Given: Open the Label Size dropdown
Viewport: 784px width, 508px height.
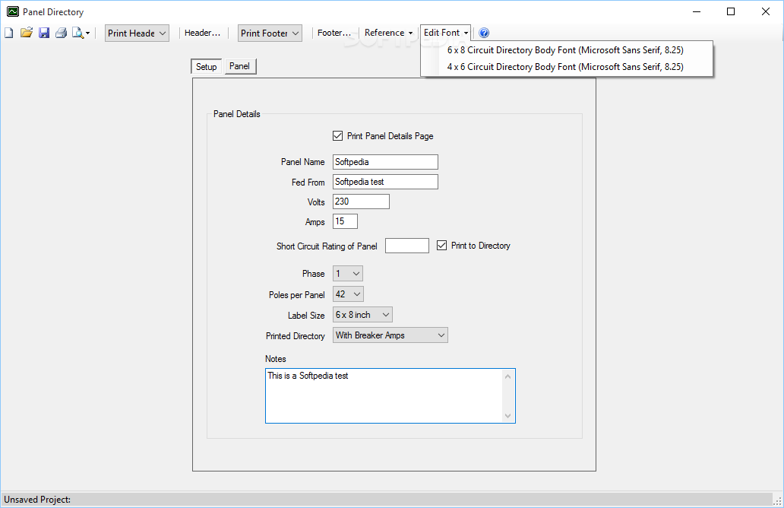Looking at the screenshot, I should 362,315.
